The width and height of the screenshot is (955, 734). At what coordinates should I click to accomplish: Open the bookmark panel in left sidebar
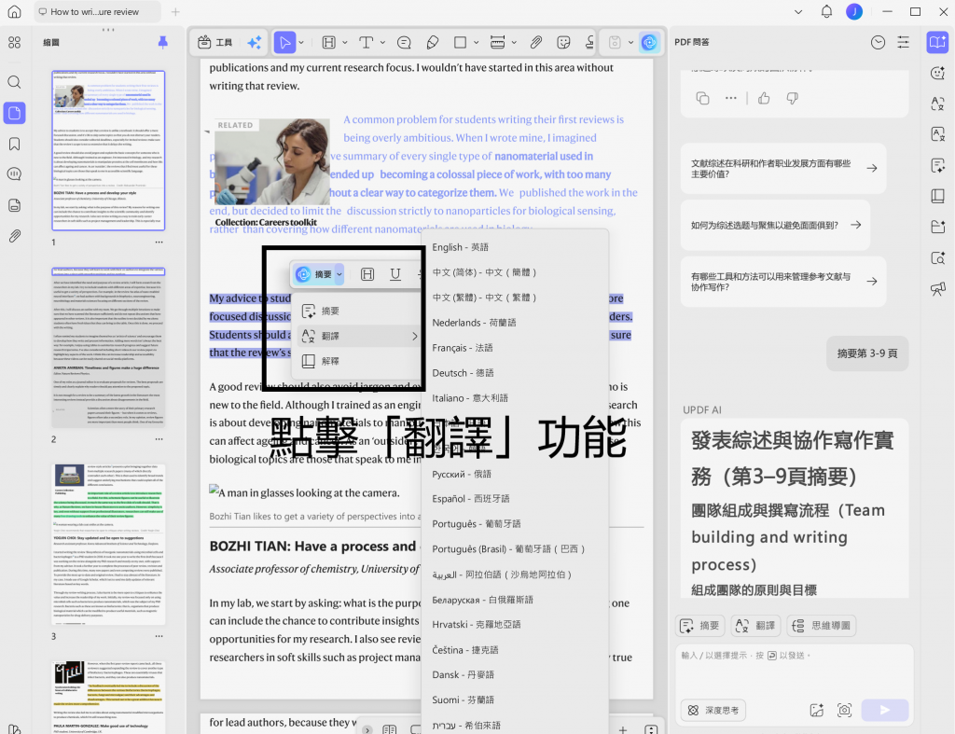click(14, 144)
